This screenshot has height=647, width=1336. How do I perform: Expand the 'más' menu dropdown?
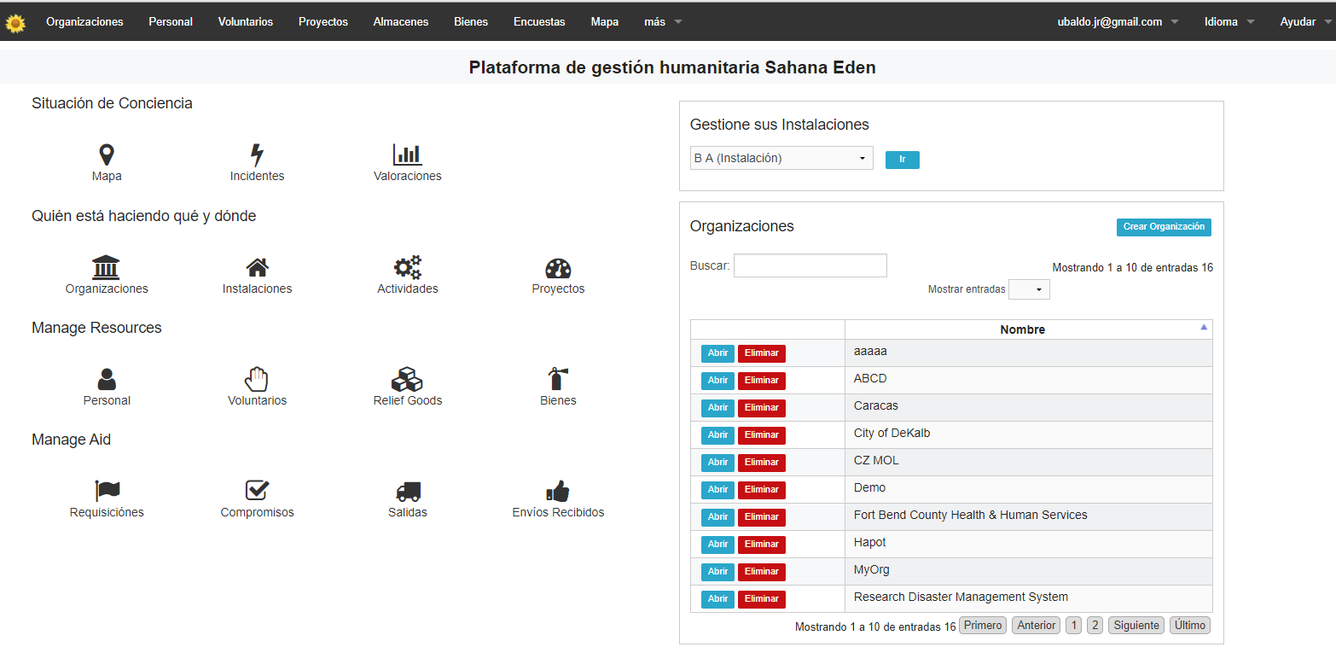(663, 22)
